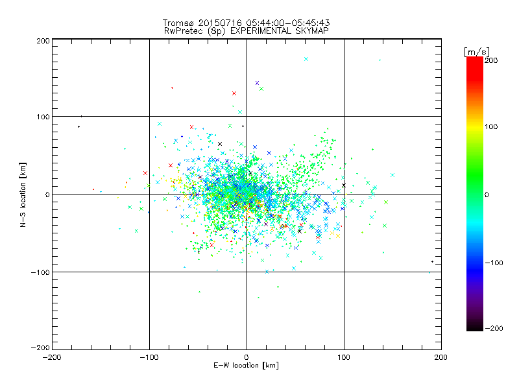
Task: Click the -100 label beside the colorbar
Action: click(x=494, y=263)
